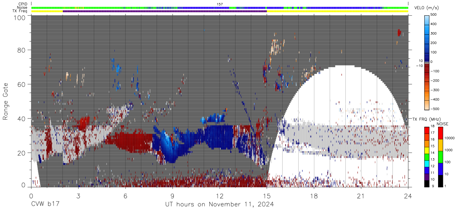
Task: Click the hour 15 tick label
Action: (x=267, y=196)
